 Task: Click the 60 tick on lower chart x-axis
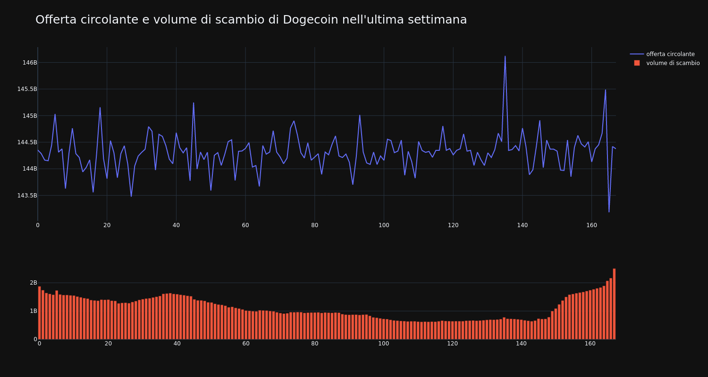coord(246,344)
